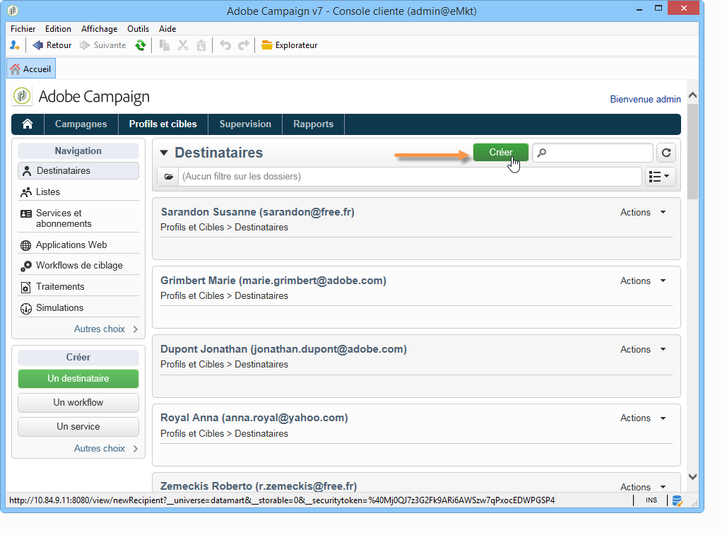Click the Workflows de ciblage gears icon

(x=26, y=266)
